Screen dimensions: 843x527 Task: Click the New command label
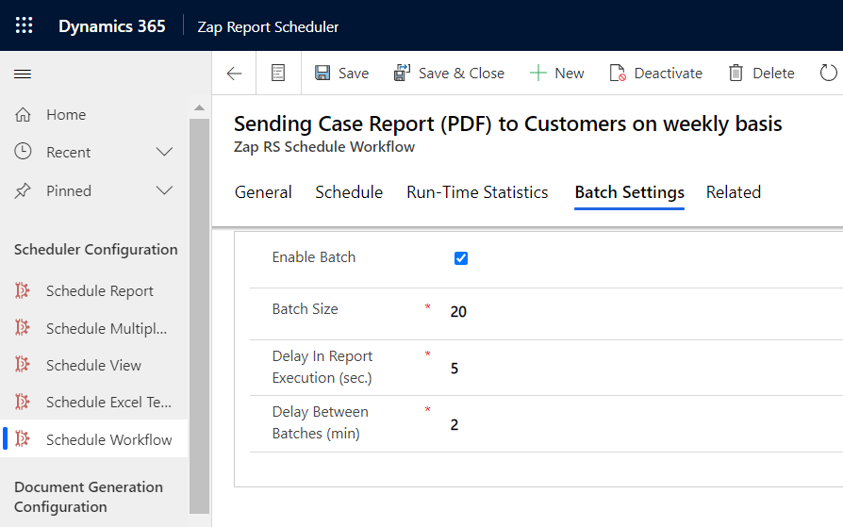pos(570,74)
